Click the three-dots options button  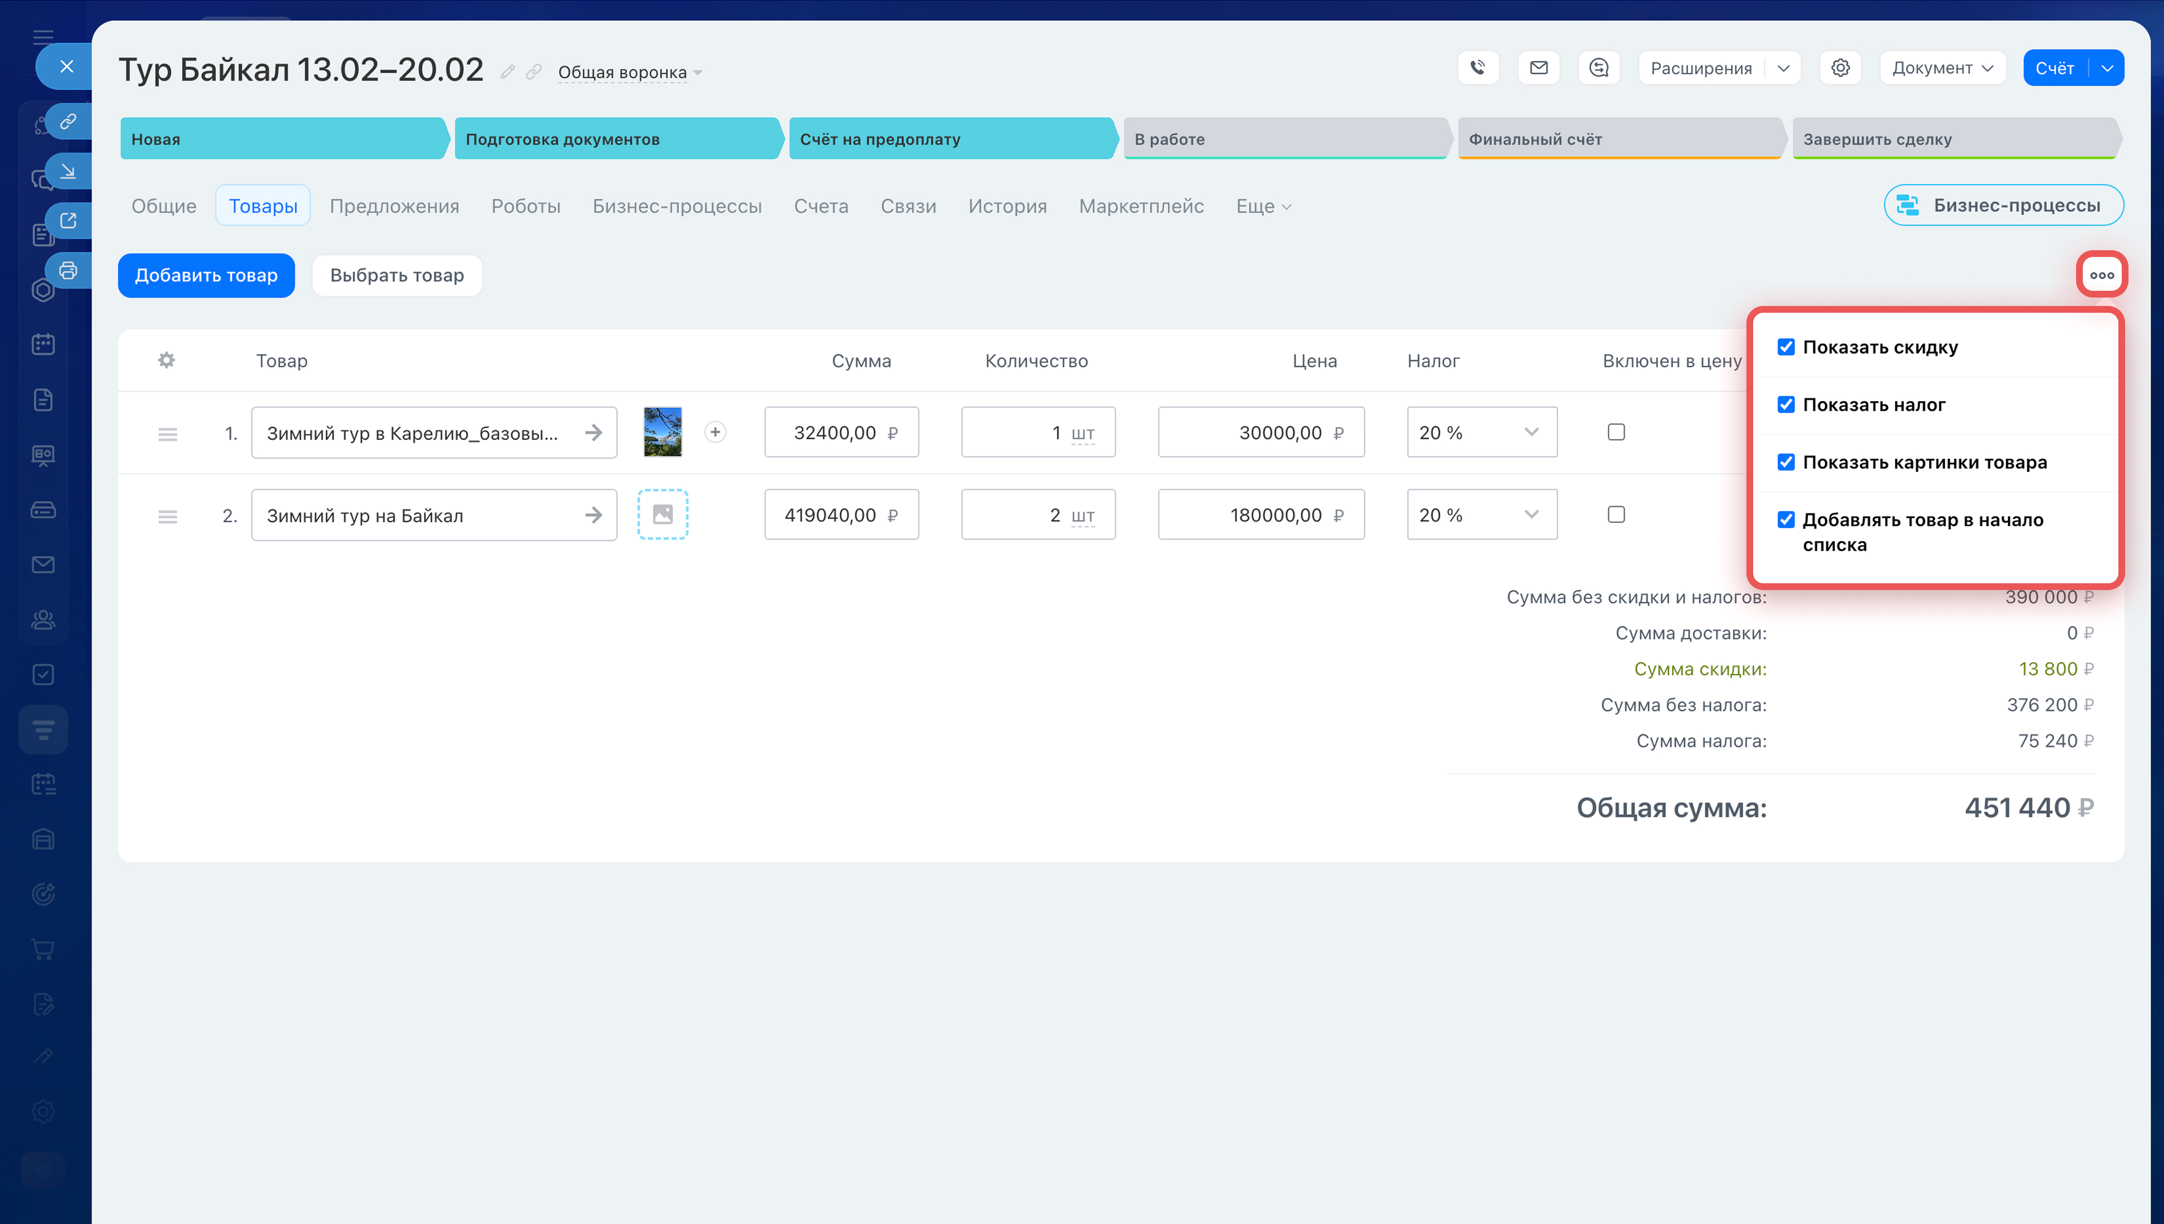point(2101,275)
